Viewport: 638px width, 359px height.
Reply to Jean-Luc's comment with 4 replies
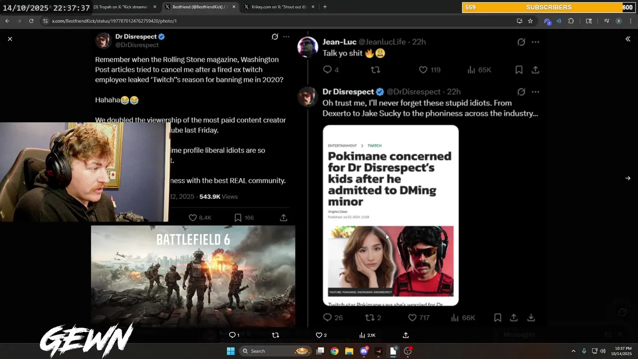point(331,70)
